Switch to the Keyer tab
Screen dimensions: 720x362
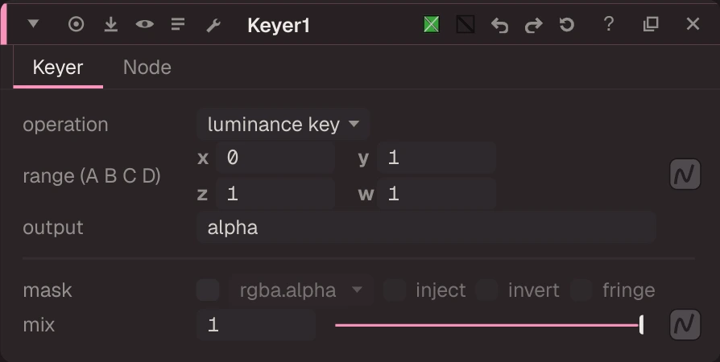click(58, 68)
